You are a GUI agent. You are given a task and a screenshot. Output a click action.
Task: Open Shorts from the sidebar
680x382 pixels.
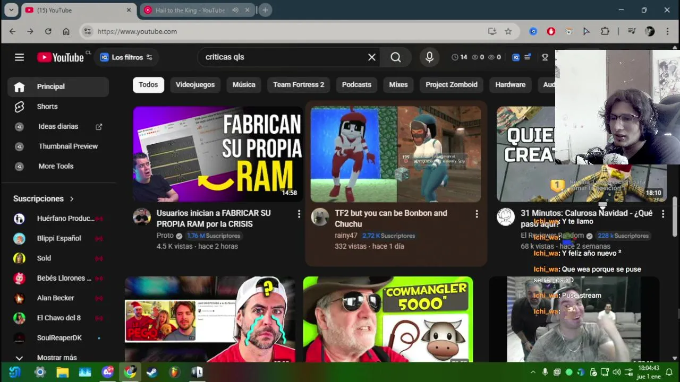click(58, 107)
